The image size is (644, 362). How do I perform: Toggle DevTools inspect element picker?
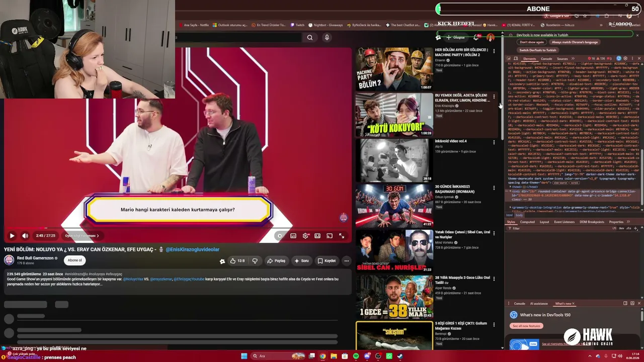(509, 59)
